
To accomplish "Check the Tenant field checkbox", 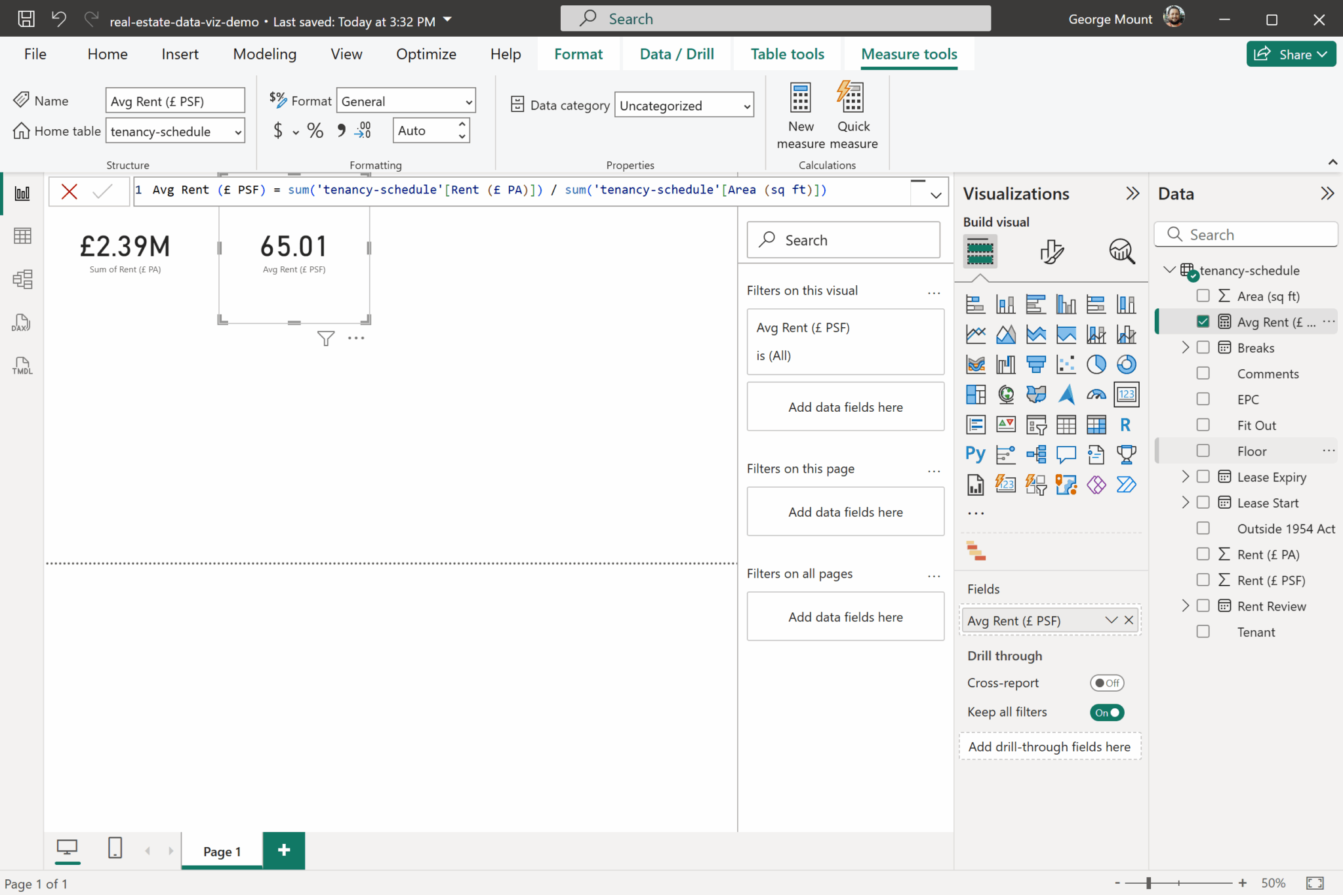I will [x=1203, y=631].
